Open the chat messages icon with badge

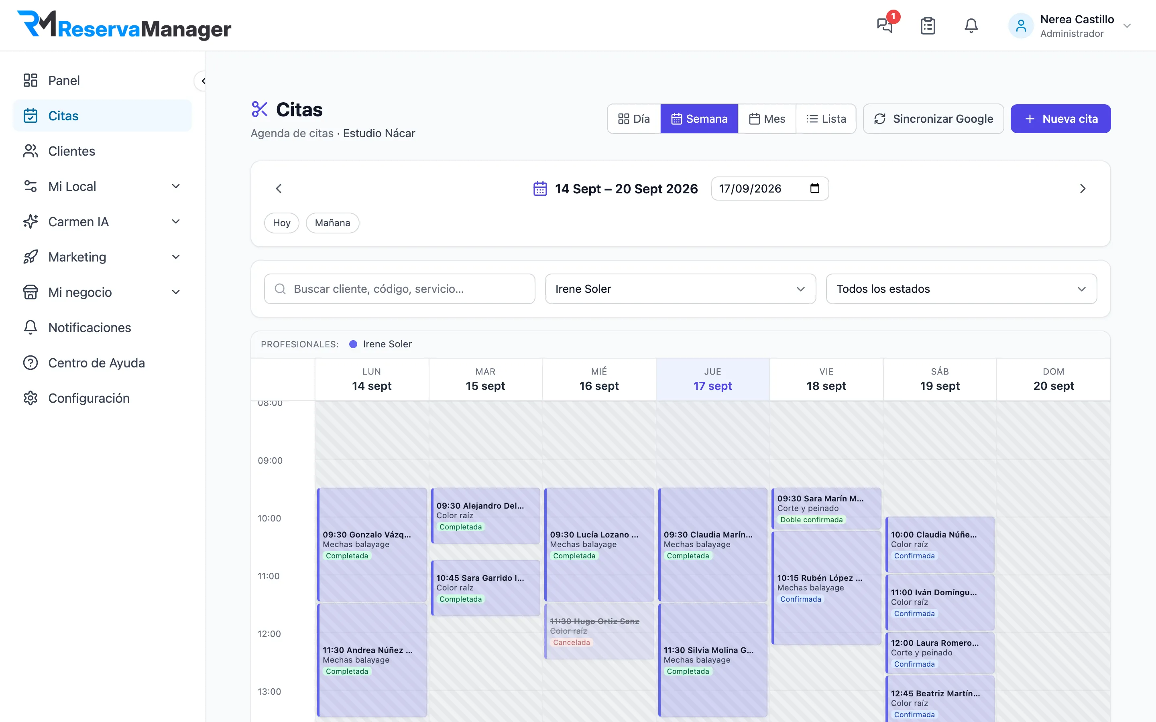885,25
